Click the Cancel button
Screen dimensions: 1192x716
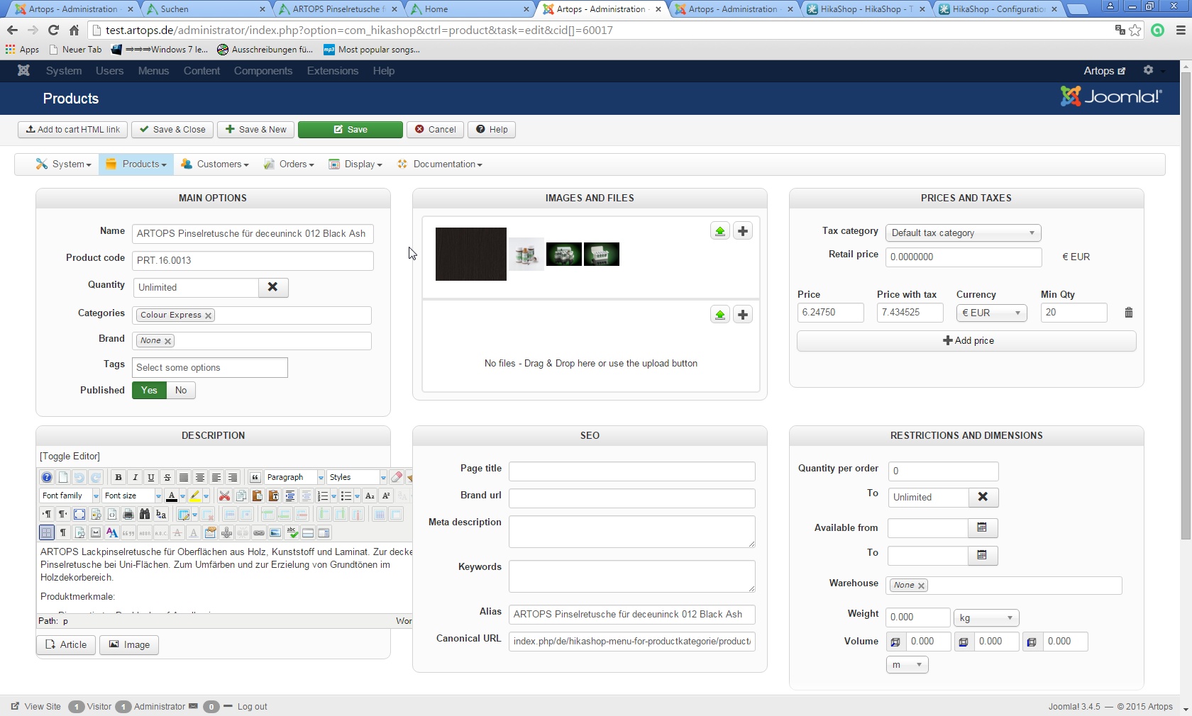435,130
